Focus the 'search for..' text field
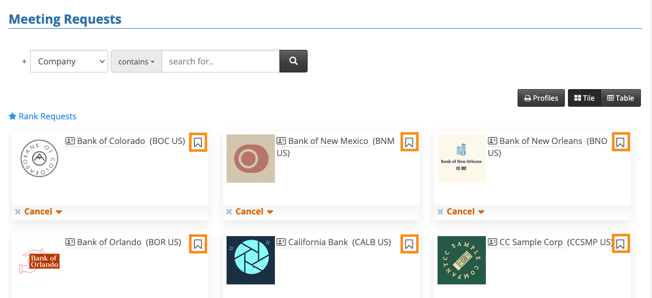The width and height of the screenshot is (652, 298). (221, 61)
